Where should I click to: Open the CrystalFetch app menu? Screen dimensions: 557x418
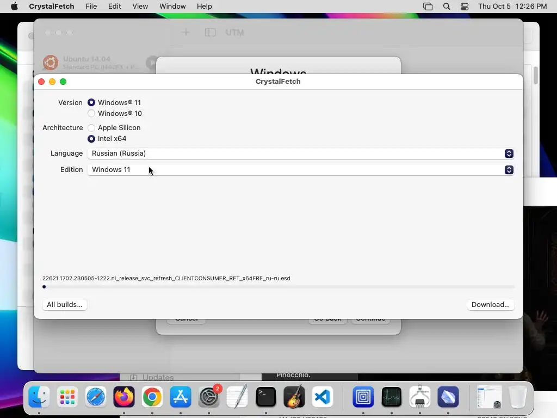52,7
